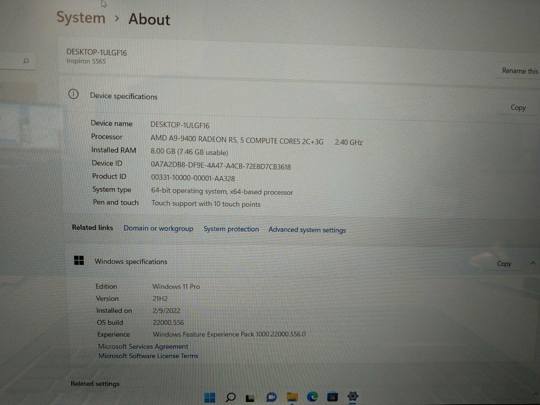Click the Device specifications info icon

[x=73, y=94]
